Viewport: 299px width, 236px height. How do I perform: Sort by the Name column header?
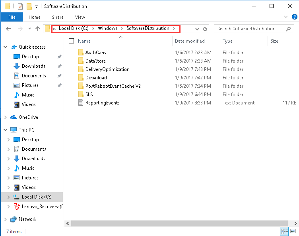coord(84,41)
